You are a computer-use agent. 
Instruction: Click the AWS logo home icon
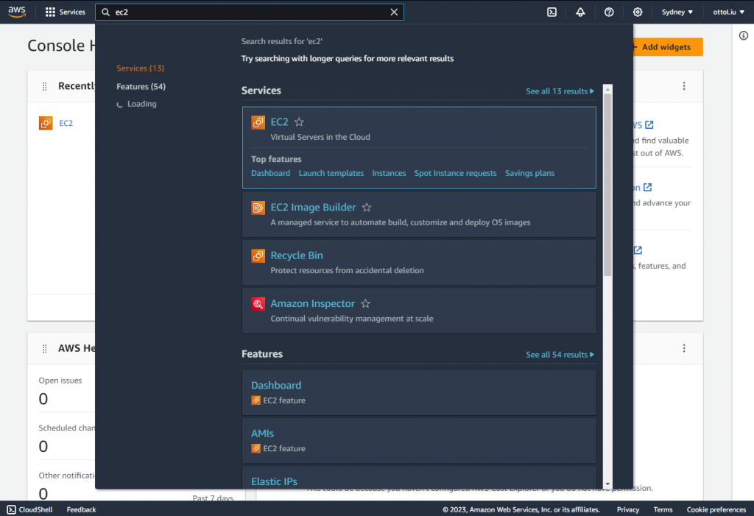17,12
